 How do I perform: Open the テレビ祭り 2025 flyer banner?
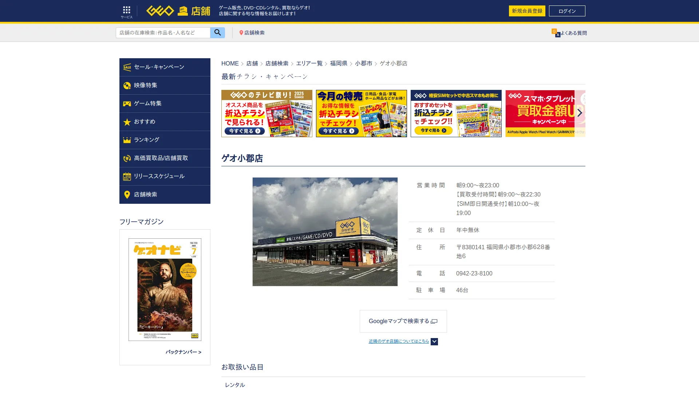[267, 114]
